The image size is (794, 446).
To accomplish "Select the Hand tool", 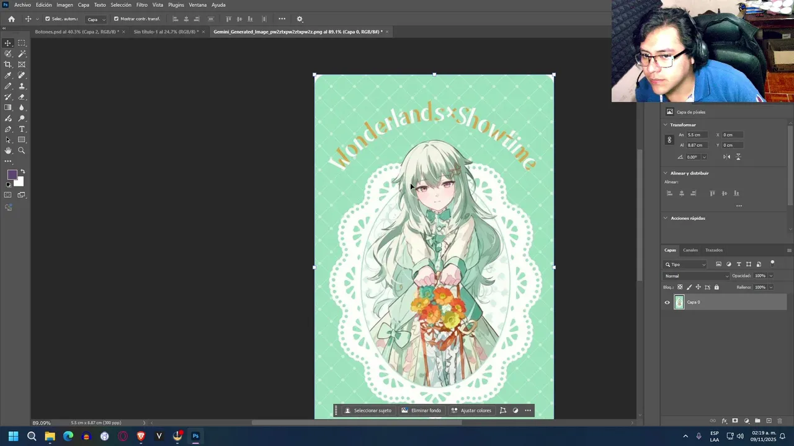I will [8, 151].
